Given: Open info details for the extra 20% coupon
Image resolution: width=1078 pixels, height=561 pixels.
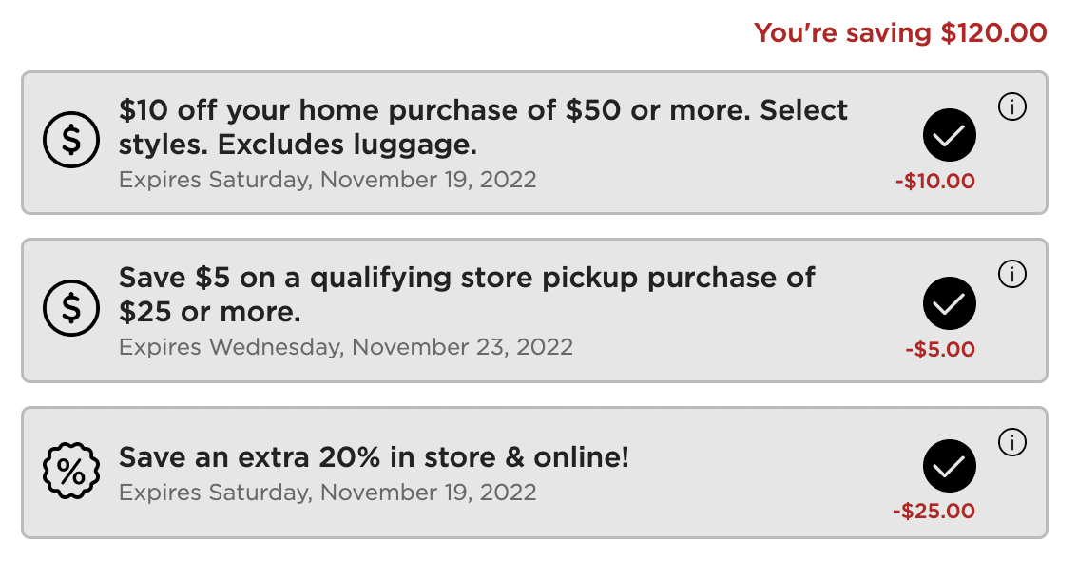Looking at the screenshot, I should [x=1012, y=442].
